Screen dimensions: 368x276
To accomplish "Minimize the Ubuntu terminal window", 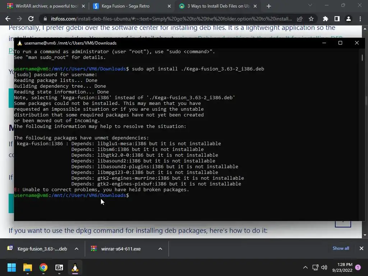I will coord(324,43).
